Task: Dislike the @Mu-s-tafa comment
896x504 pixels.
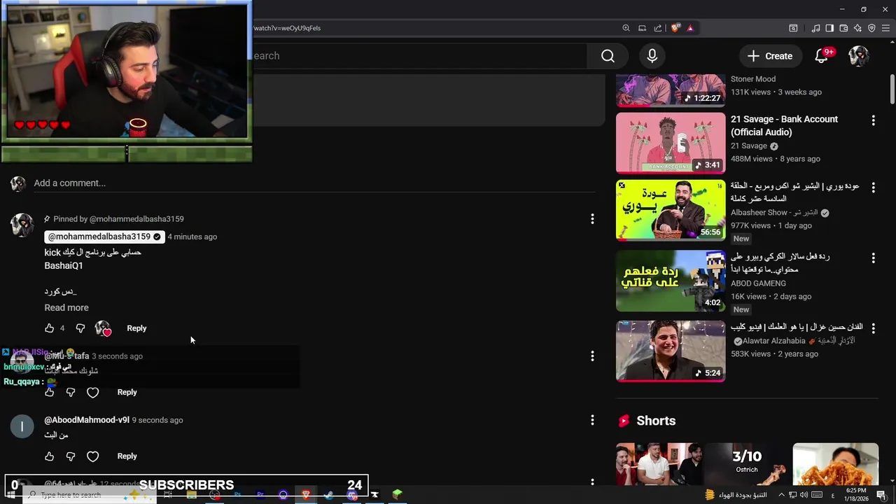Action: pyautogui.click(x=71, y=393)
